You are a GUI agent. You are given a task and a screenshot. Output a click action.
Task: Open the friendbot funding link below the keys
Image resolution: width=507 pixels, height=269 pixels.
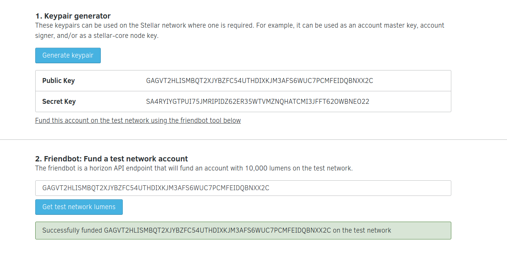click(x=138, y=120)
